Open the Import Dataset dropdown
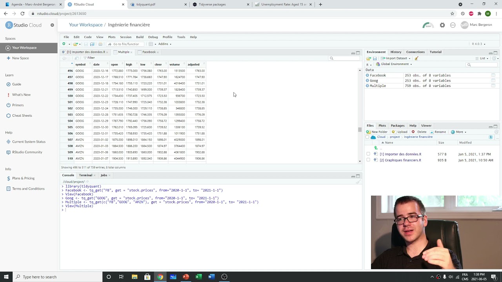The height and width of the screenshot is (282, 502). click(x=396, y=58)
